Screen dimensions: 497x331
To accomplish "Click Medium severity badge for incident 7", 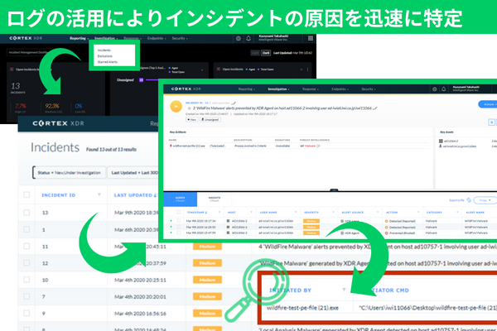I will (x=207, y=296).
